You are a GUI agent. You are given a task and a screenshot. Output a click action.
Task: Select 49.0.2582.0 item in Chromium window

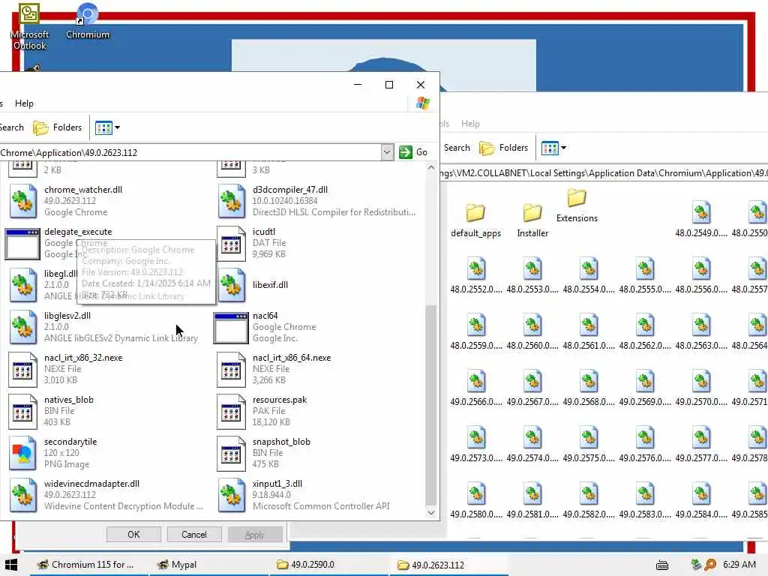point(588,500)
